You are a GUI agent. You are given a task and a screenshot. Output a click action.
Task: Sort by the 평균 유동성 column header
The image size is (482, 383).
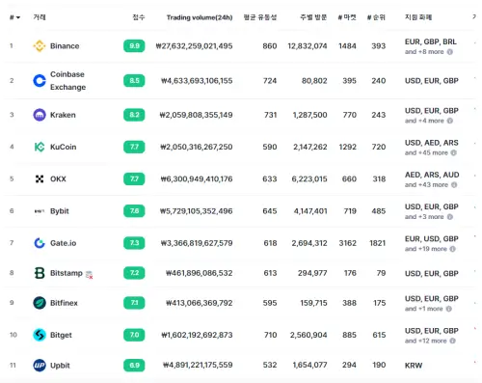tap(260, 17)
